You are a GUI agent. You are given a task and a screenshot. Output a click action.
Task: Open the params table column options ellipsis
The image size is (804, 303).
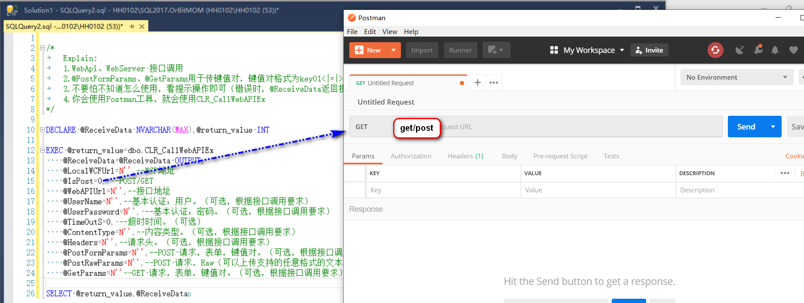coord(785,173)
